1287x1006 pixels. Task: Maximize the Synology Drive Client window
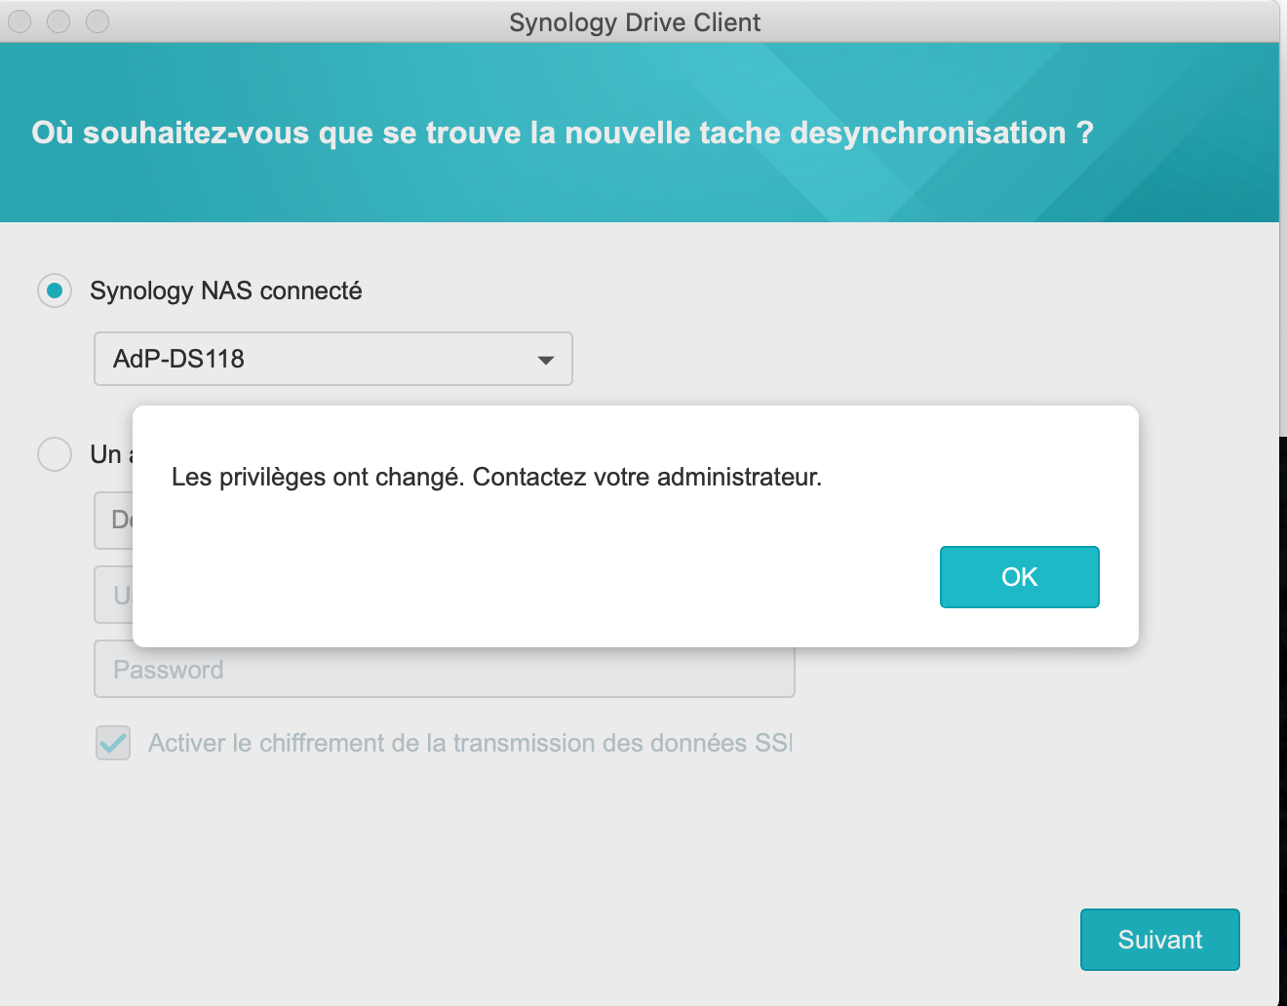97,21
